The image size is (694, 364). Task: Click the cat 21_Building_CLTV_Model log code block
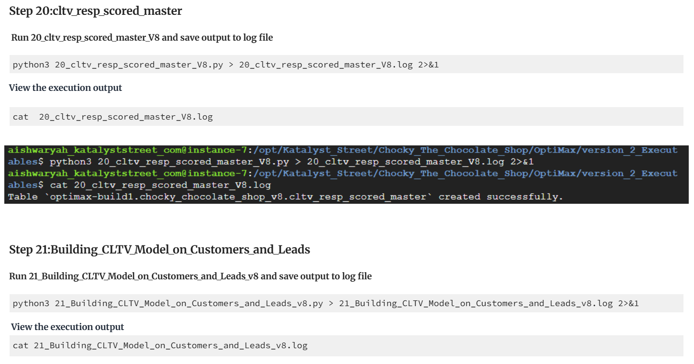pyautogui.click(x=347, y=345)
